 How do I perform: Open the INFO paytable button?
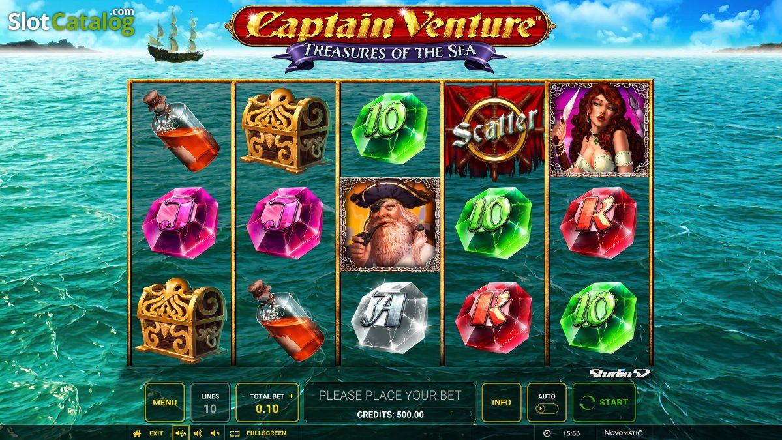pyautogui.click(x=501, y=402)
